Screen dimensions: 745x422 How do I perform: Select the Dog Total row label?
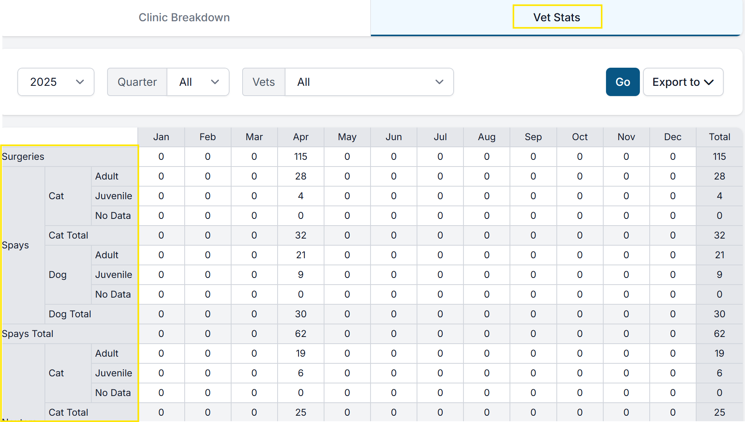(70, 314)
